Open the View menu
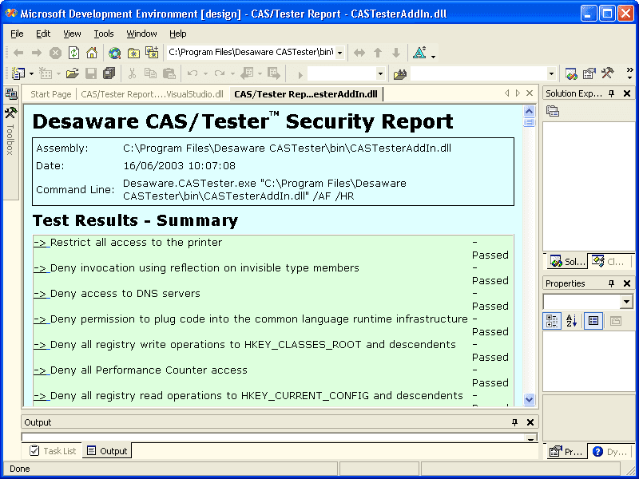This screenshot has width=639, height=479. pos(72,34)
